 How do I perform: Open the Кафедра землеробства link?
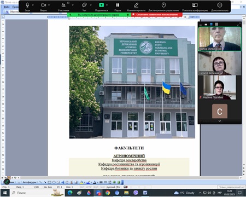tap(129, 160)
